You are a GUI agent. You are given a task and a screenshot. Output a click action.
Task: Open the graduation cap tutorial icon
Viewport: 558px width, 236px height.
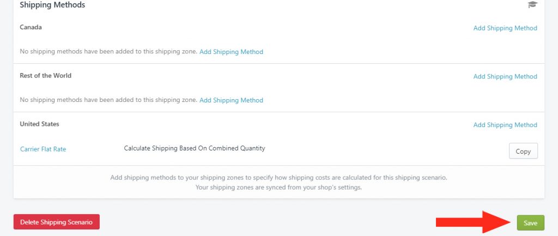532,4
